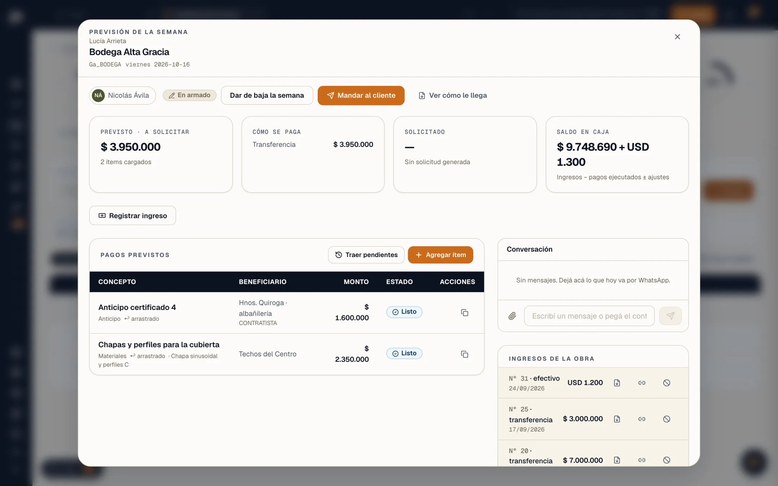778x486 pixels.
Task: Click link icon for ingreso N° 31
Action: (642, 383)
